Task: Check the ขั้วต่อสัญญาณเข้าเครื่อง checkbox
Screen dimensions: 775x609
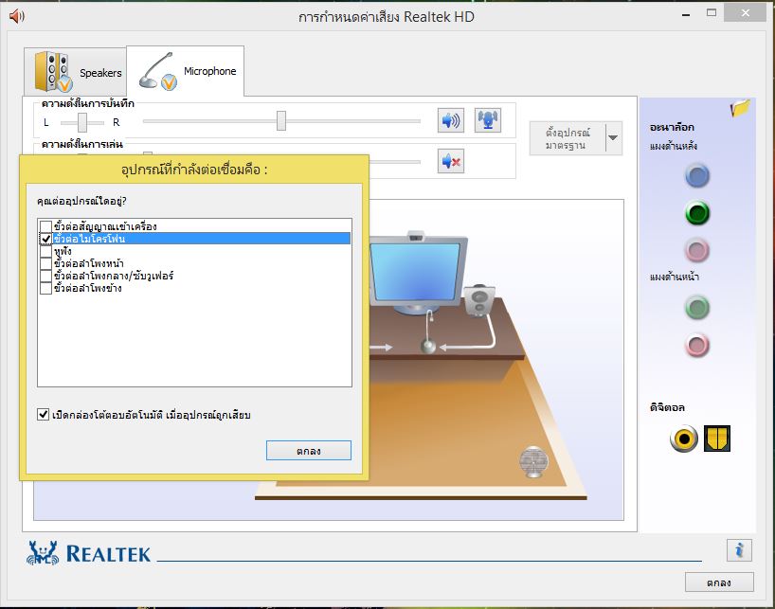Action: click(x=46, y=226)
